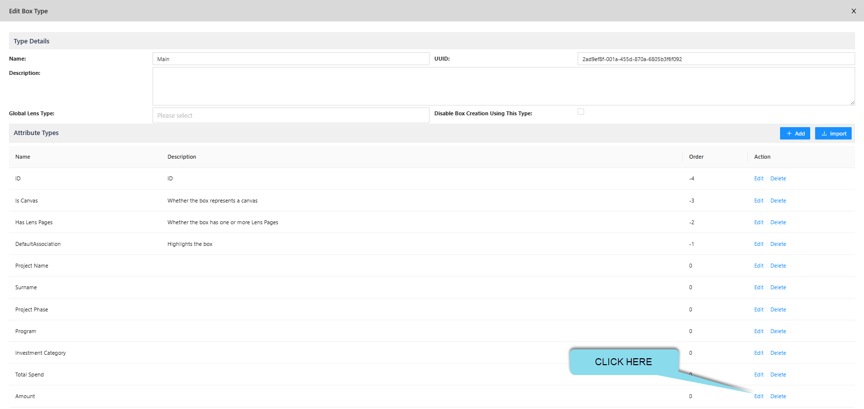The image size is (864, 409).
Task: Edit the Amount attribute
Action: 758,396
